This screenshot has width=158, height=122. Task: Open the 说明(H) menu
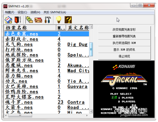point(35,12)
